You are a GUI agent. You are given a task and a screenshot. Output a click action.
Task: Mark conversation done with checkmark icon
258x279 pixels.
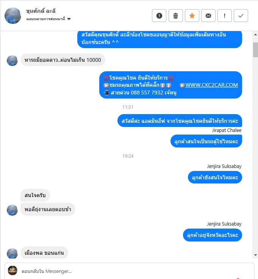[x=241, y=16]
